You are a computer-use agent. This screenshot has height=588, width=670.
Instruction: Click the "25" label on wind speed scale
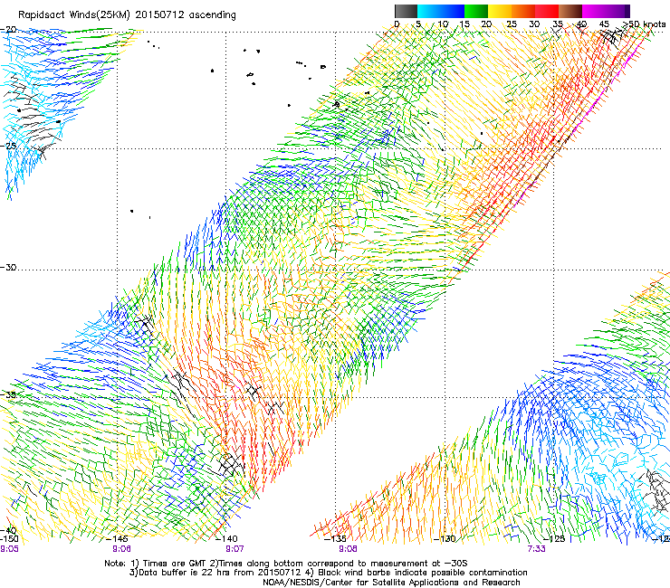pos(512,24)
